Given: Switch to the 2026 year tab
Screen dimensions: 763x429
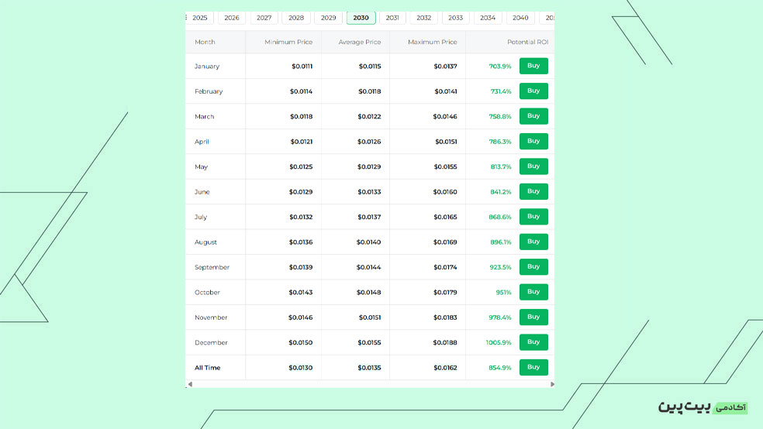Looking at the screenshot, I should pyautogui.click(x=232, y=18).
